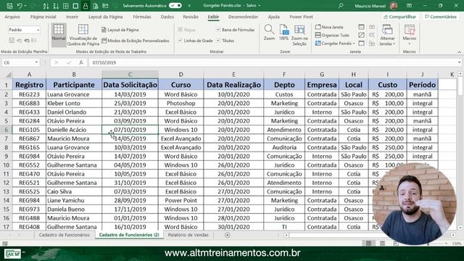The width and height of the screenshot is (464, 261).
Task: Click horizontal scrollbar left arrow
Action: 286,235
